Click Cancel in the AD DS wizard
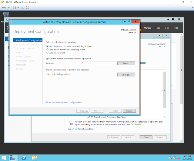Image resolution: width=194 pixels, height=161 pixels. click(x=129, y=111)
